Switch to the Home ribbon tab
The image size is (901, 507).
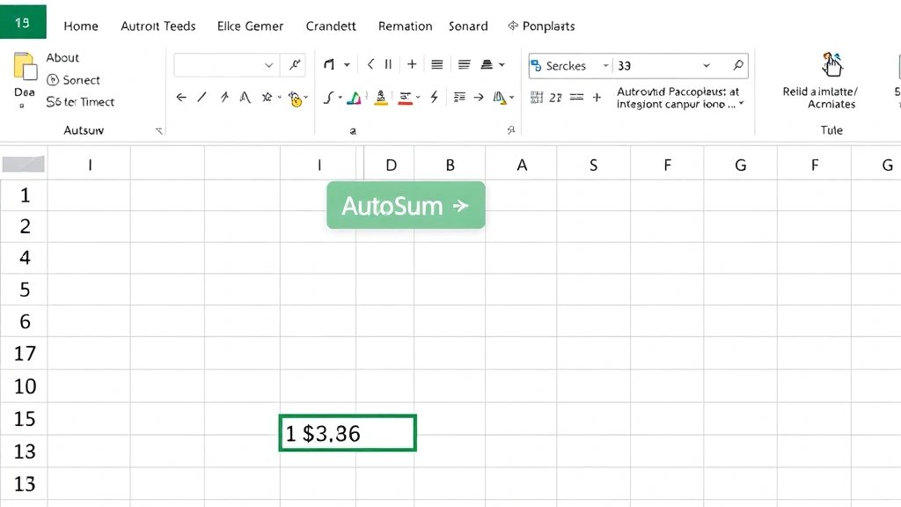(x=81, y=26)
